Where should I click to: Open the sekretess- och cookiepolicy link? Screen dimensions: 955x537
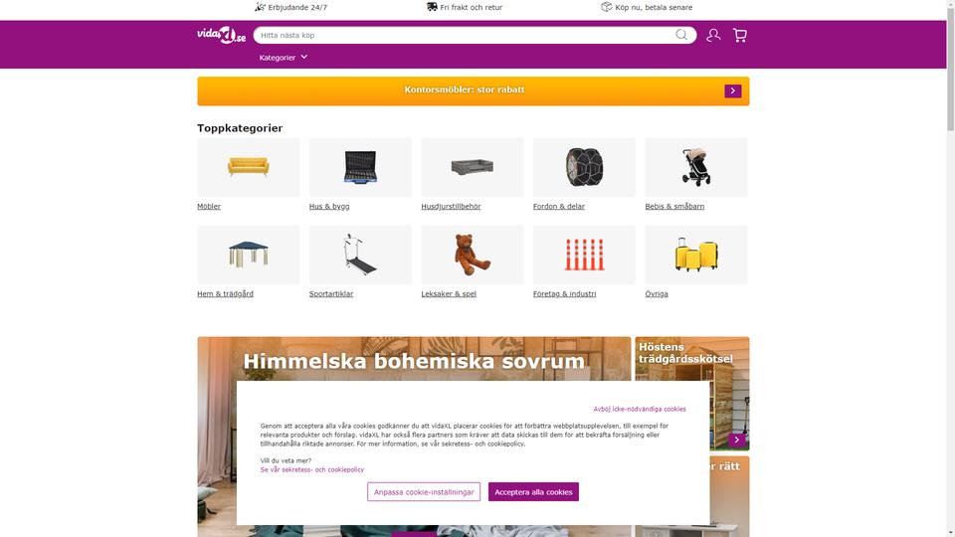click(311, 469)
